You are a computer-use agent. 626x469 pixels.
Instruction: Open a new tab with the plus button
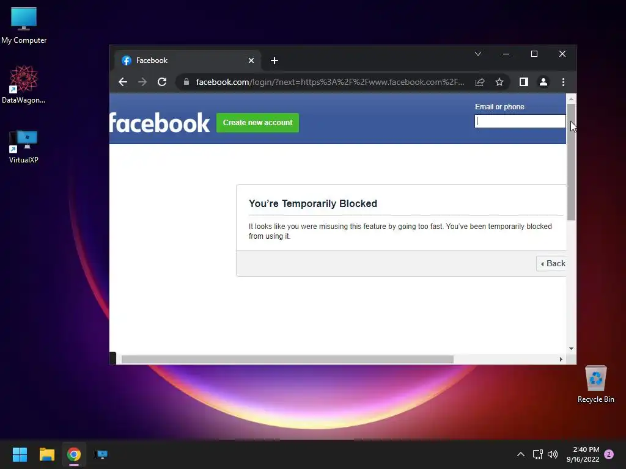(274, 60)
